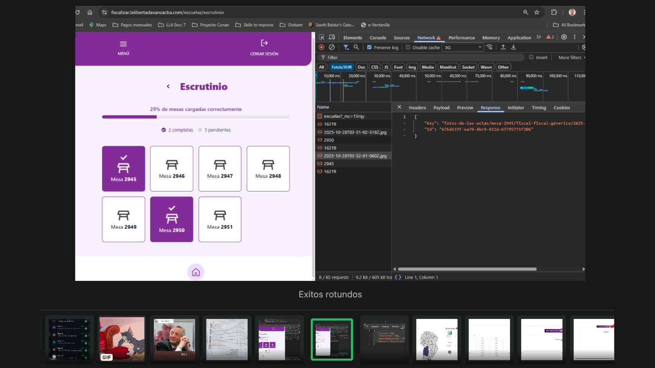Check the Invert filter checkbox

[531, 57]
